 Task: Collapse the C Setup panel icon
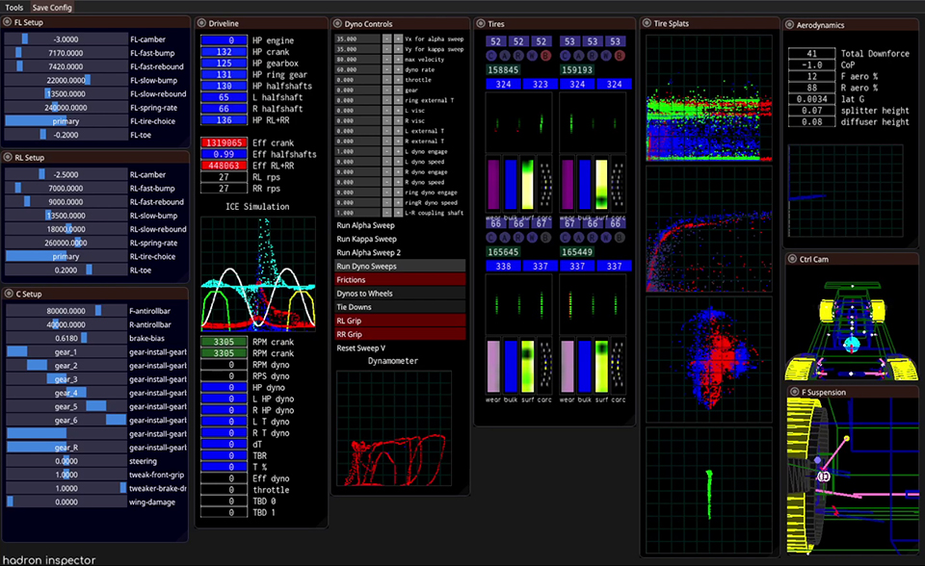9,294
